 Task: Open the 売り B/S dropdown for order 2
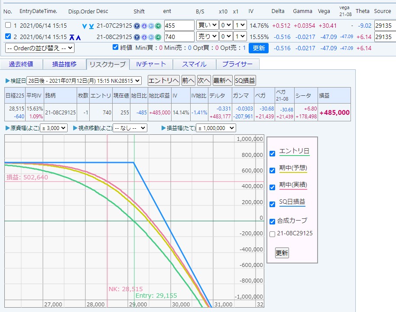coord(208,37)
